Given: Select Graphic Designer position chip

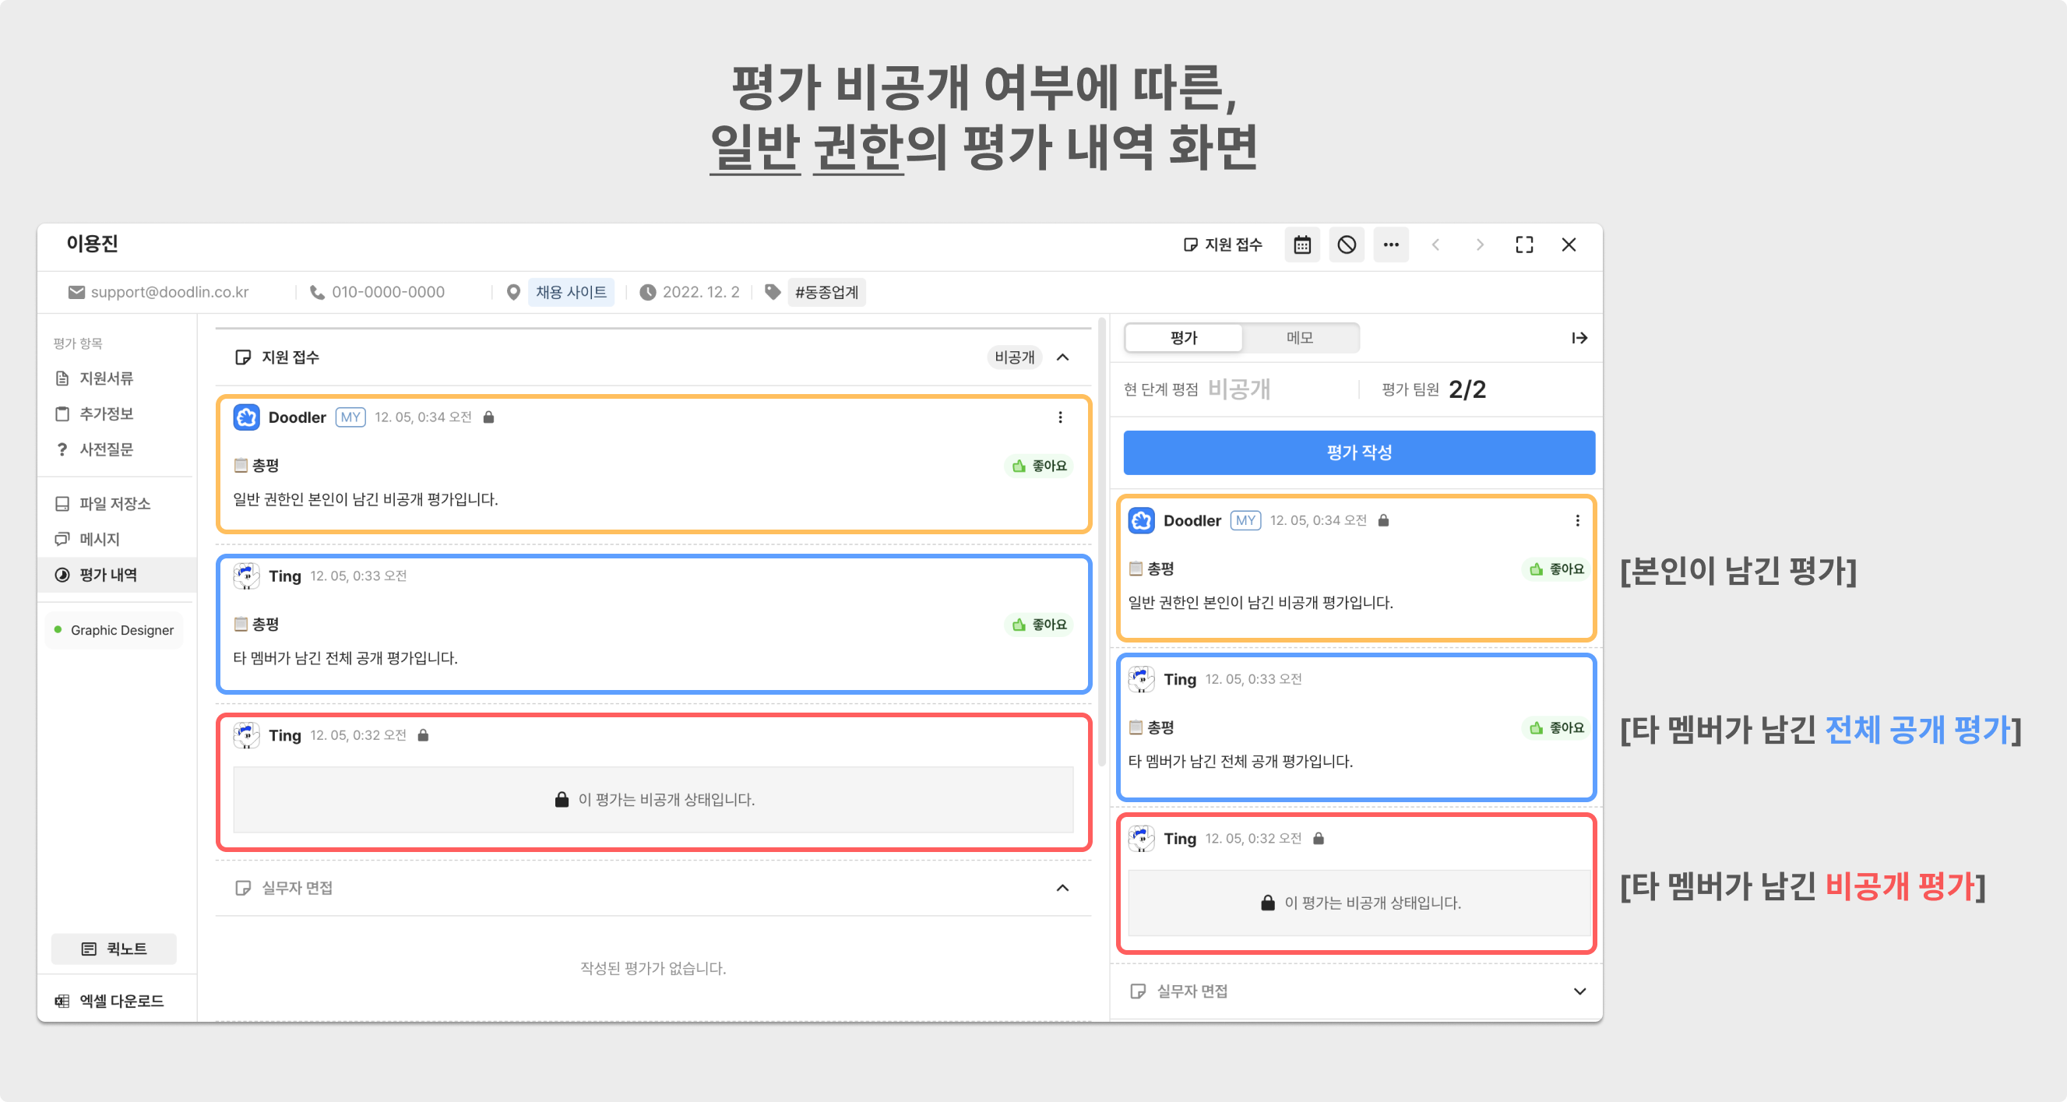Looking at the screenshot, I should click(x=114, y=630).
